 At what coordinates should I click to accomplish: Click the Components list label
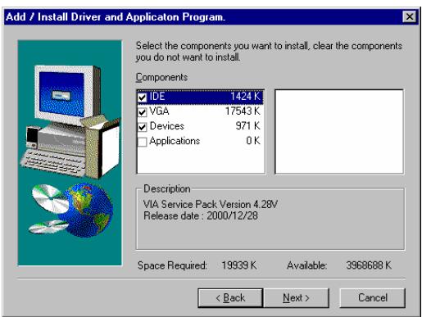pyautogui.click(x=161, y=77)
